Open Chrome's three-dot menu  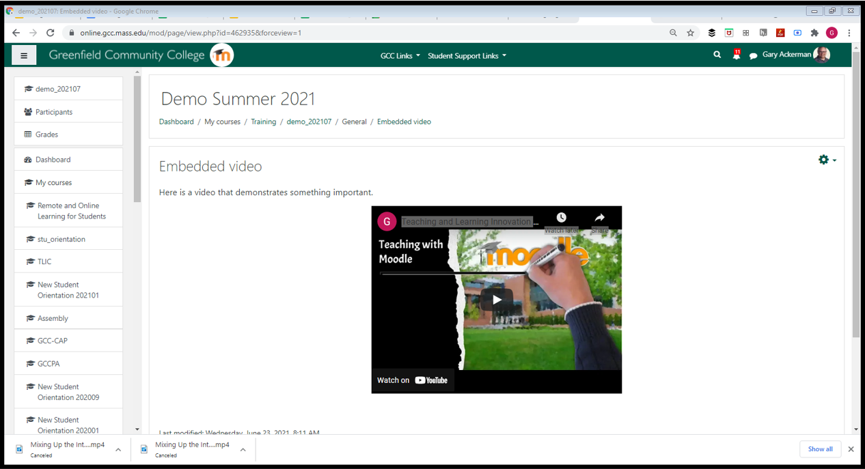[849, 32]
